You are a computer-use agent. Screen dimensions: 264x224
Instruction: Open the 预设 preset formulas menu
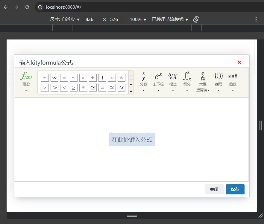click(26, 82)
